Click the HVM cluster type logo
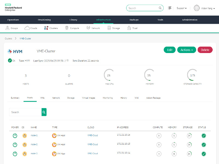This screenshot has width=219, height=164. tap(15, 51)
